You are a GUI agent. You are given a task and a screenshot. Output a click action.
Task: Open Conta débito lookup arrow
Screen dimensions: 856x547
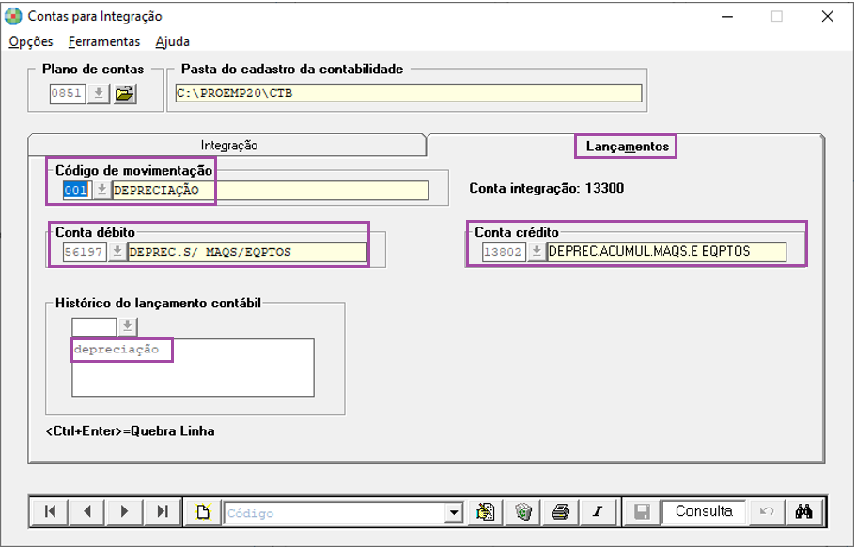tap(117, 252)
